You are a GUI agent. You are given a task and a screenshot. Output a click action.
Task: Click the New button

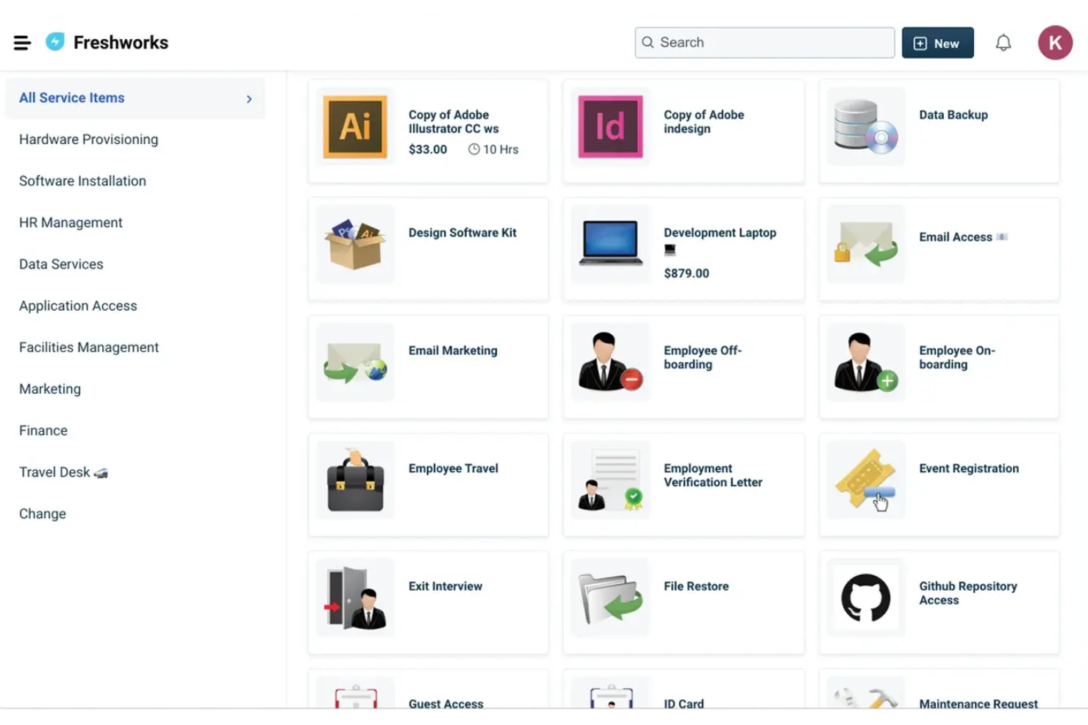tap(937, 43)
